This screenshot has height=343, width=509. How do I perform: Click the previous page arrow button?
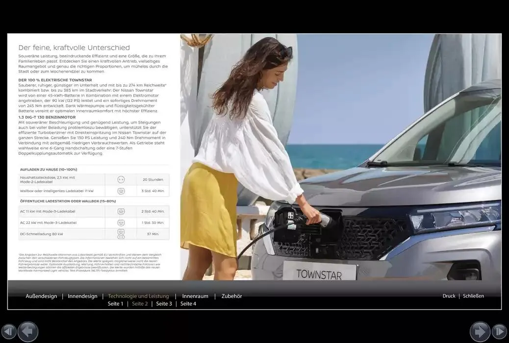(x=28, y=332)
